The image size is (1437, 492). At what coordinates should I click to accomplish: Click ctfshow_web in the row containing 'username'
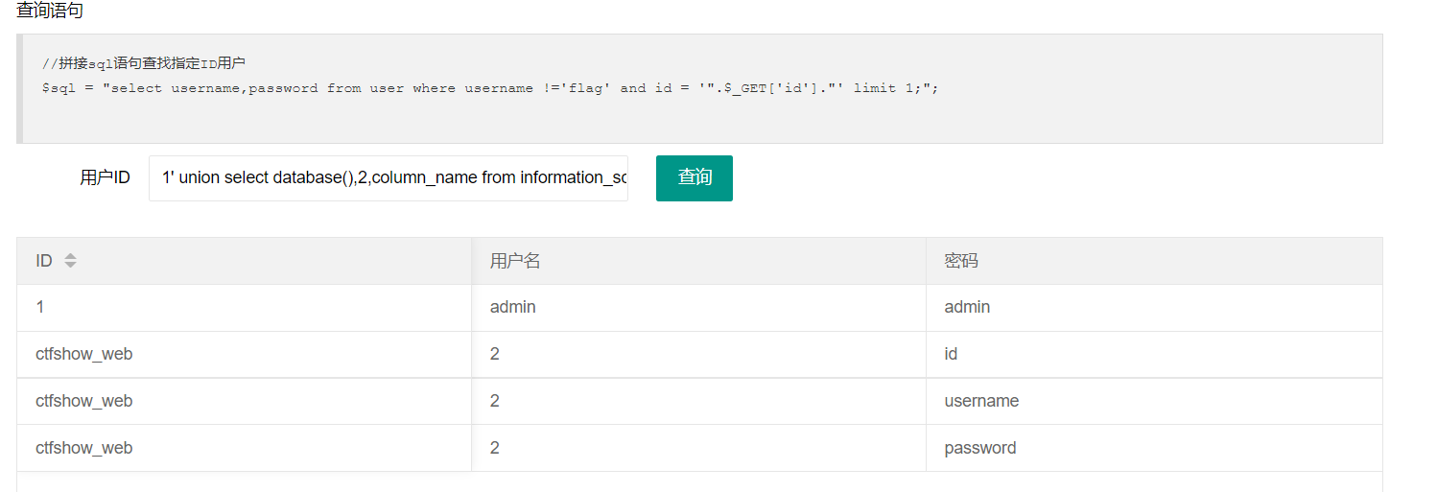click(84, 402)
